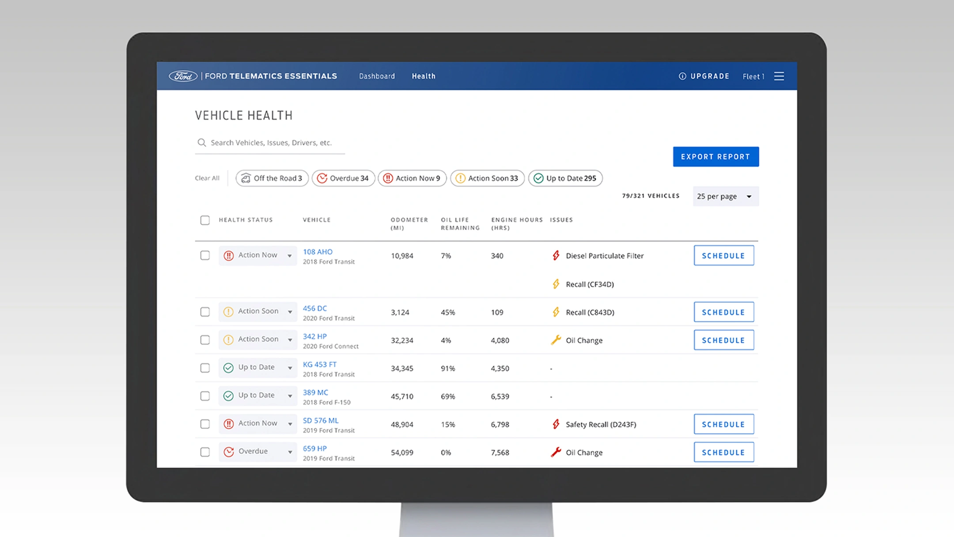Expand Action Now status dropdown for 108 AHO
This screenshot has height=537, width=954.
click(x=290, y=255)
